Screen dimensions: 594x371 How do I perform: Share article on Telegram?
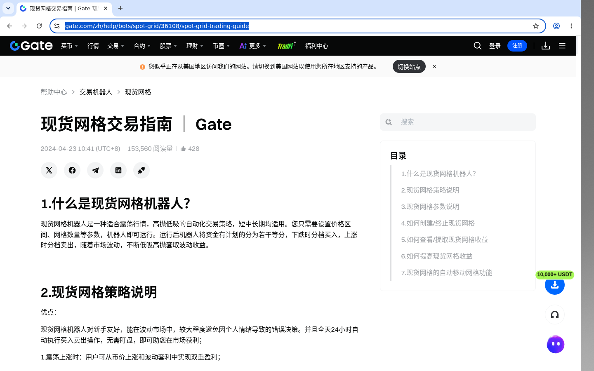[95, 170]
